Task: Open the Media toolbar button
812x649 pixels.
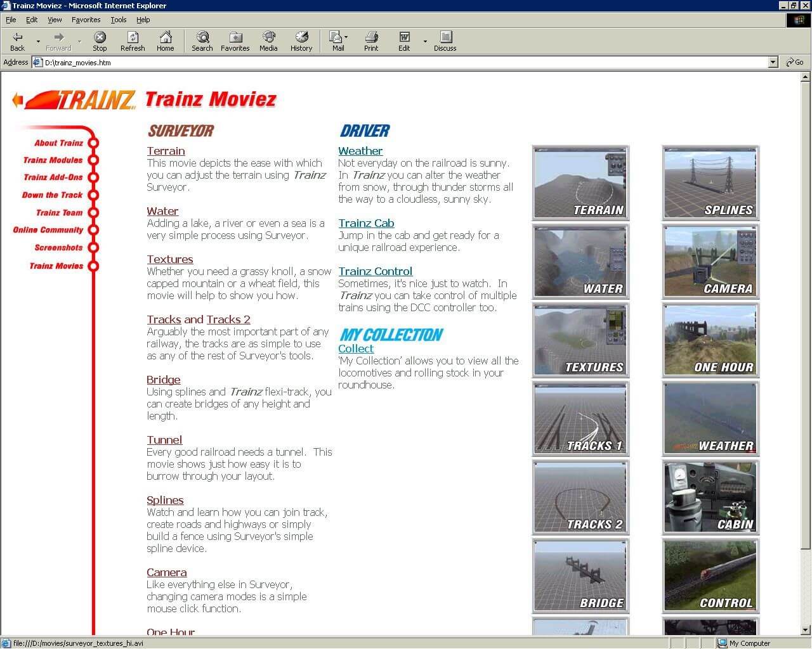Action: pos(268,41)
